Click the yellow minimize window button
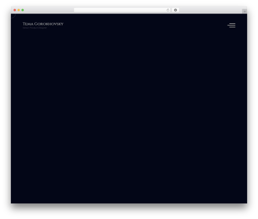258x219 pixels. (x=19, y=10)
